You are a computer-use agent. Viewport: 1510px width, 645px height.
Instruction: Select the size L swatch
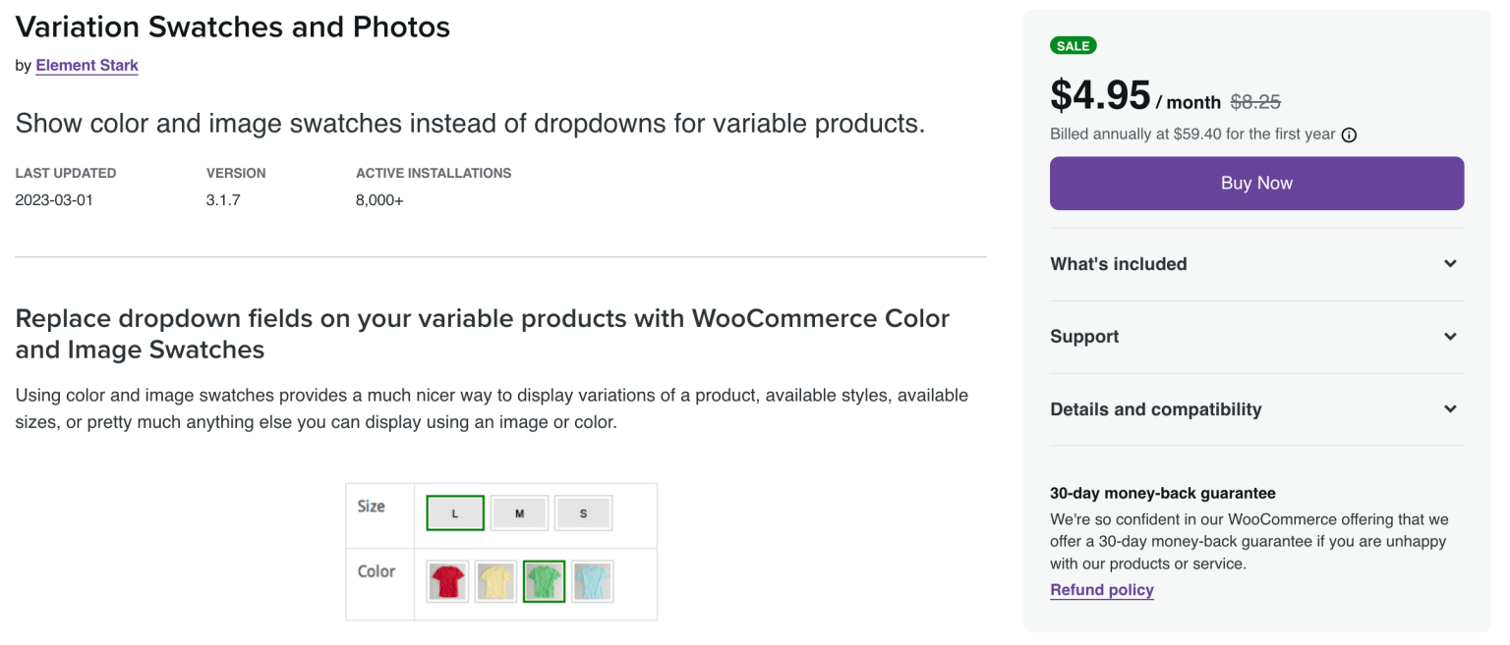tap(454, 512)
